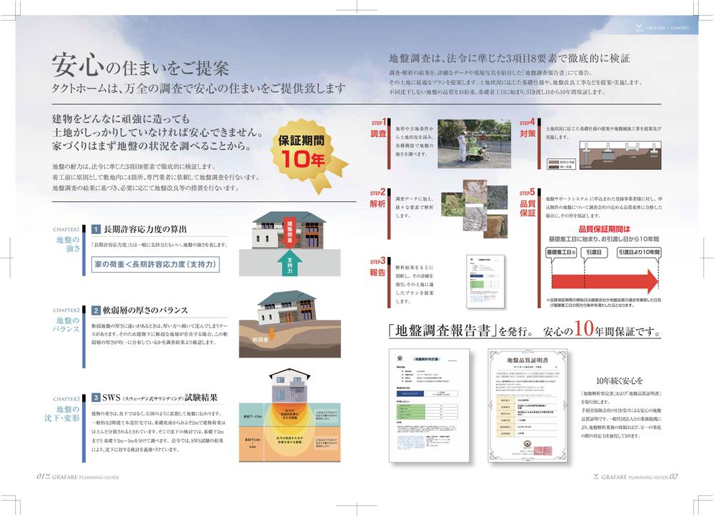
Task: Expand the red 品質保証期間 arrow timeline
Action: click(x=604, y=280)
